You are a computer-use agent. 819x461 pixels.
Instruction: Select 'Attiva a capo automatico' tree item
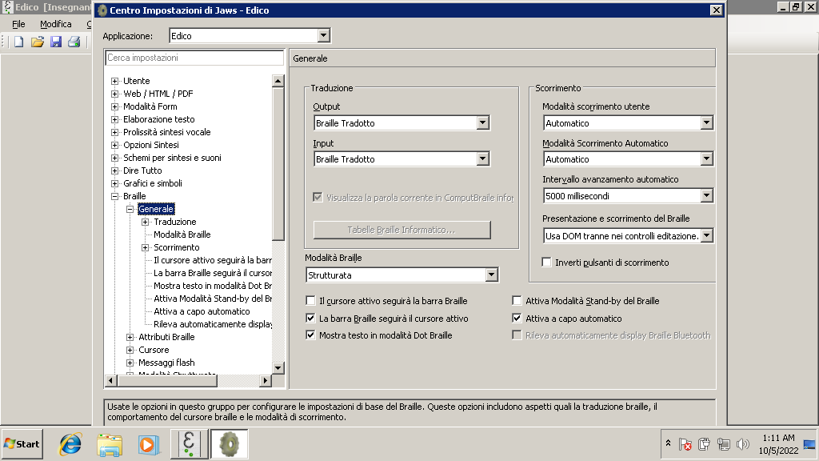tap(202, 311)
